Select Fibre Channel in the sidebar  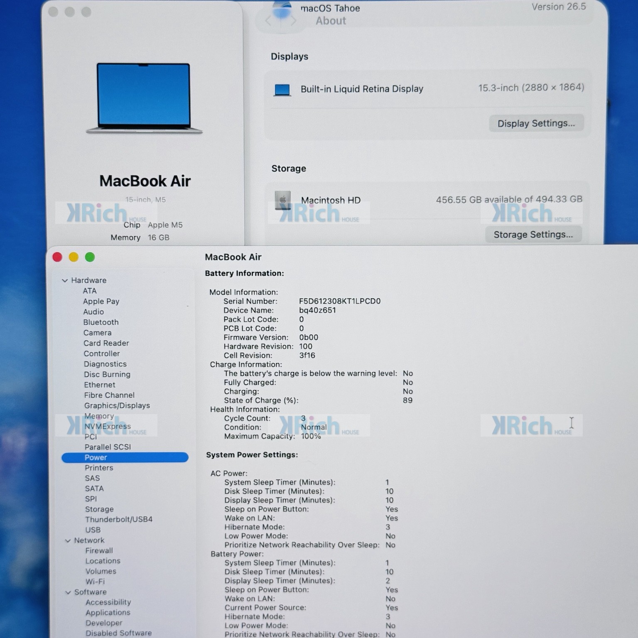109,395
